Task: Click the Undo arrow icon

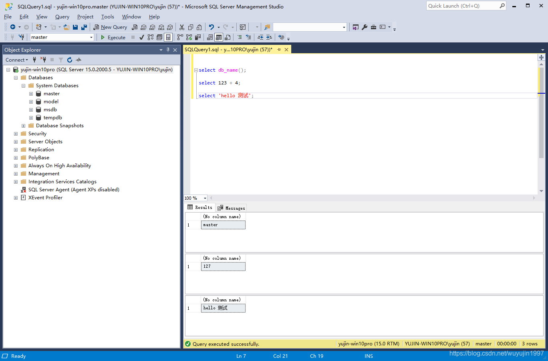Action: [212, 27]
